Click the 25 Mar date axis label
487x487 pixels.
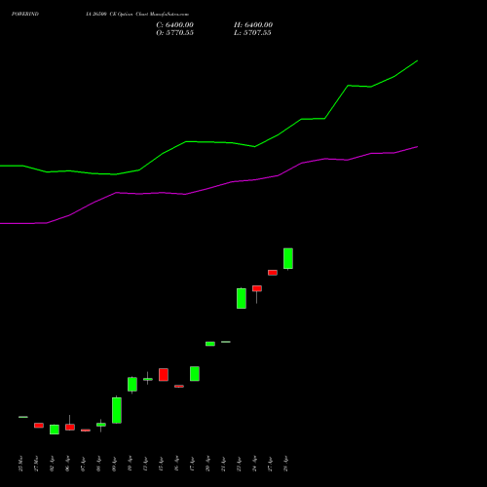tap(20, 464)
